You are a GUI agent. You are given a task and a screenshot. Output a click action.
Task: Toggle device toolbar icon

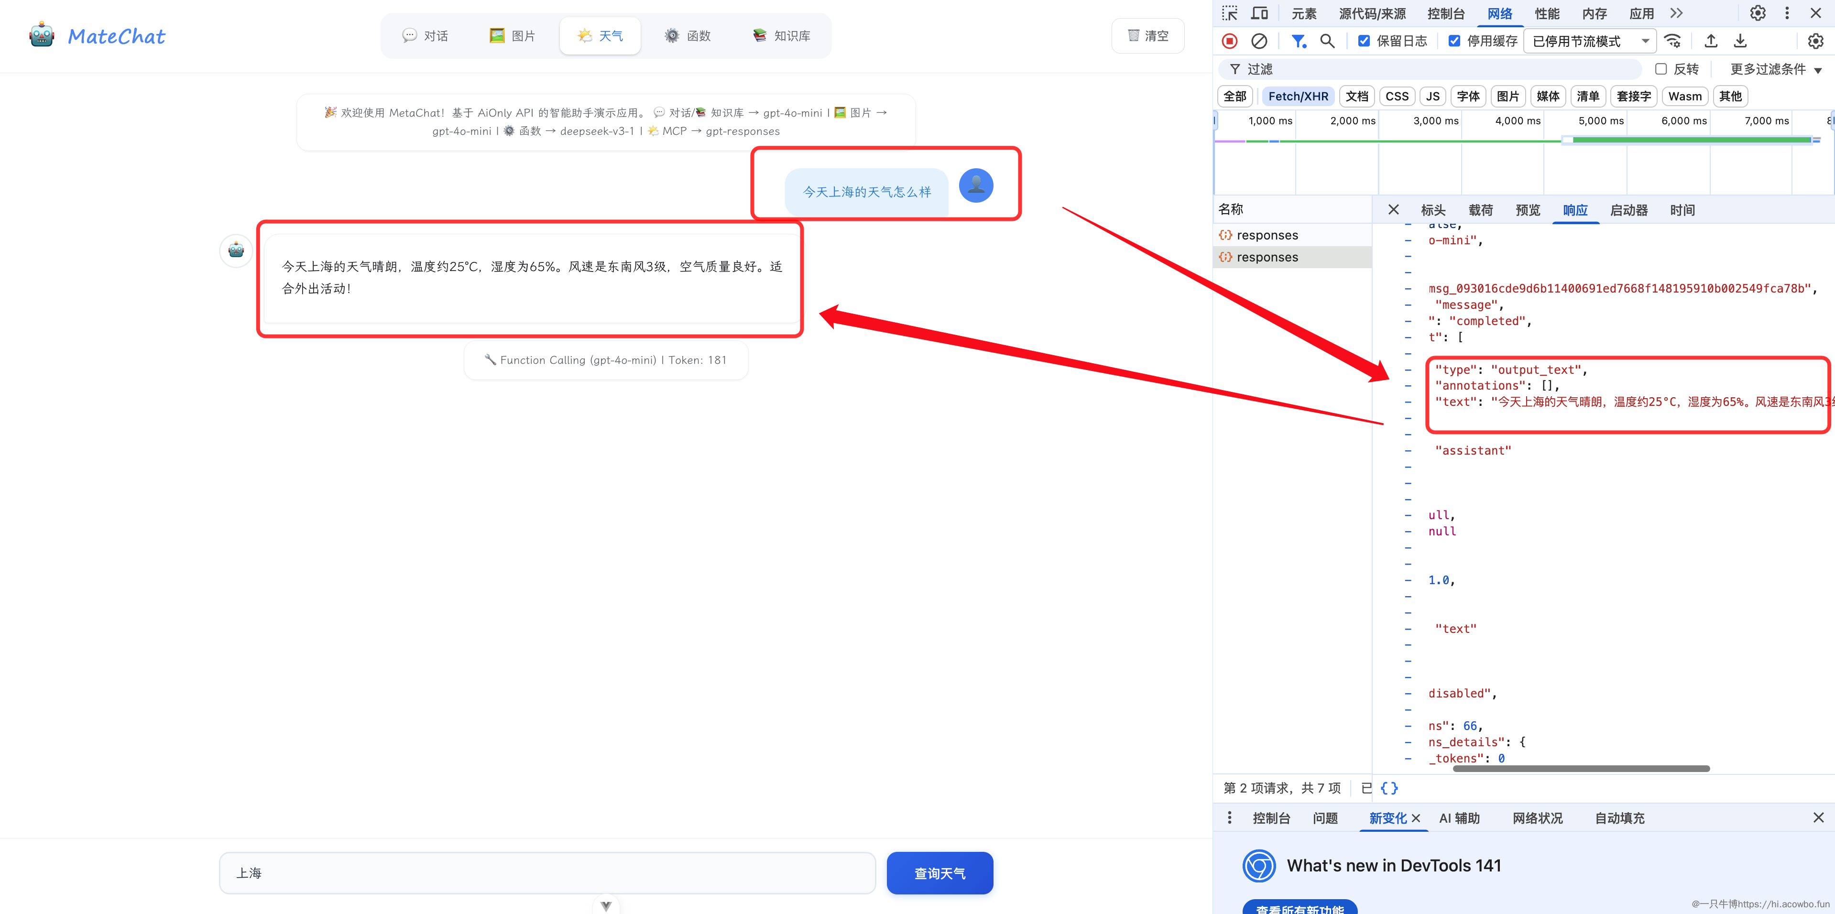click(x=1259, y=13)
